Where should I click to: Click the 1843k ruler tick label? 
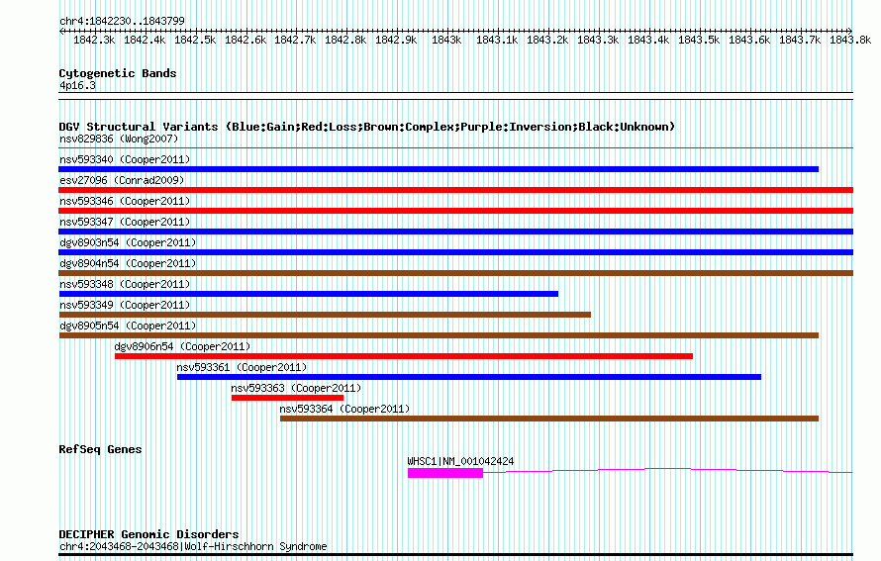click(x=446, y=40)
